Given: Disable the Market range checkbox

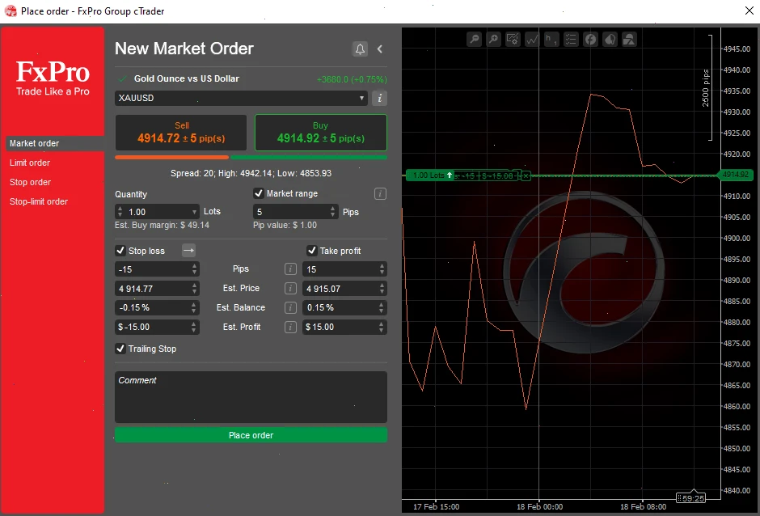Looking at the screenshot, I should pyautogui.click(x=260, y=193).
